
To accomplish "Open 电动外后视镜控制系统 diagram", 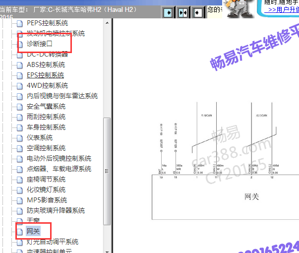I will pos(59,158).
